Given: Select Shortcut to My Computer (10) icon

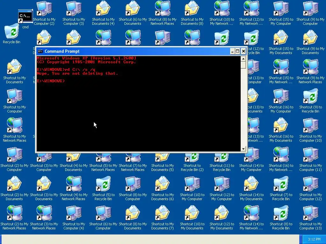Looking at the screenshot, I should [x=310, y=125].
